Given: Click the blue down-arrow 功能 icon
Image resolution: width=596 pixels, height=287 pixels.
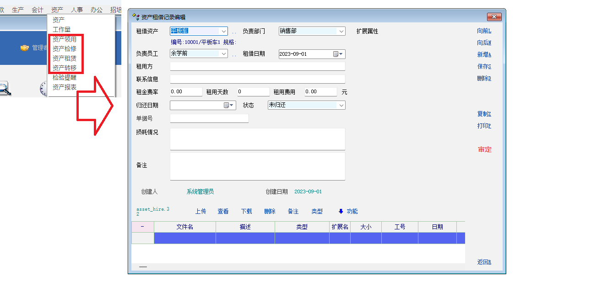Looking at the screenshot, I should click(341, 212).
